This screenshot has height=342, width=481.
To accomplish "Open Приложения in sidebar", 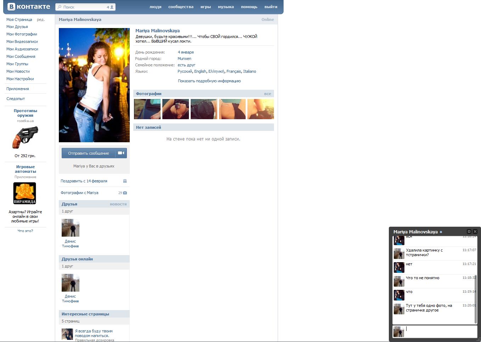I will 17,89.
